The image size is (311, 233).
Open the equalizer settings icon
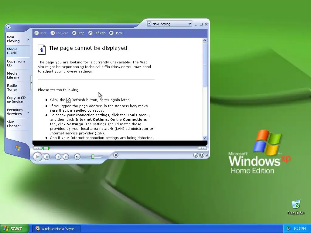coord(116,155)
